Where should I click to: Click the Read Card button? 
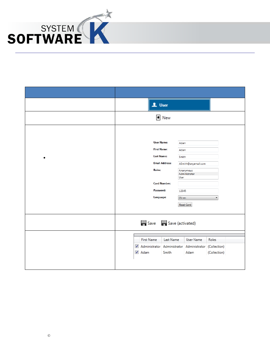[x=185, y=205]
